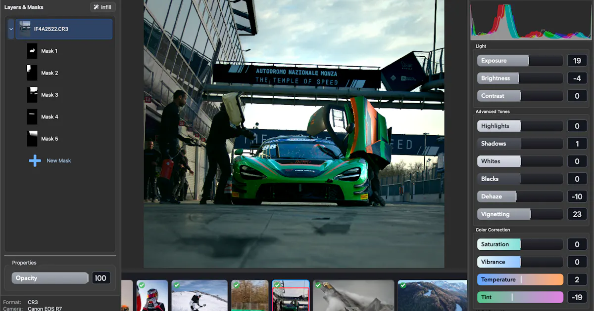Adjust the Vignetting slider
594x311 pixels.
coord(520,214)
